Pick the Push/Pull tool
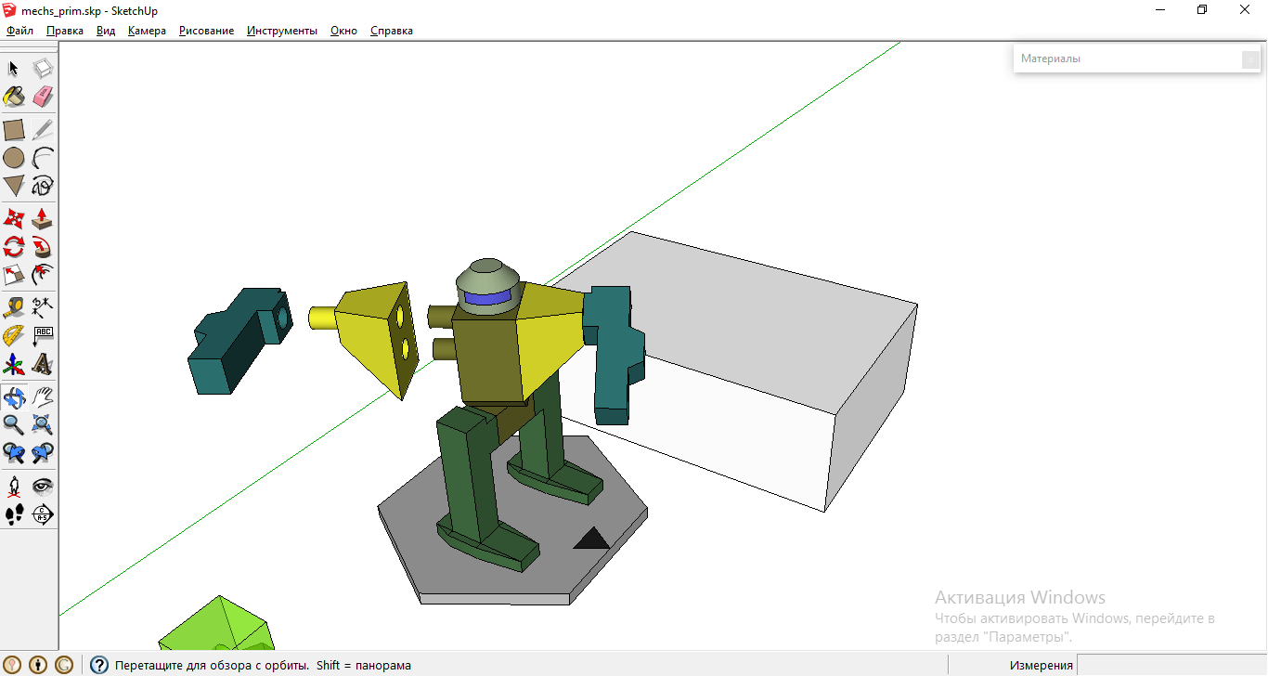 click(43, 219)
